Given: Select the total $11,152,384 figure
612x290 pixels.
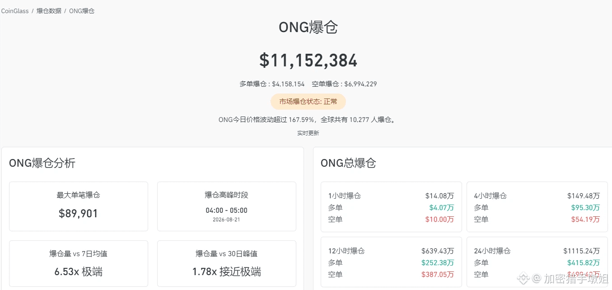Looking at the screenshot, I should tap(308, 61).
